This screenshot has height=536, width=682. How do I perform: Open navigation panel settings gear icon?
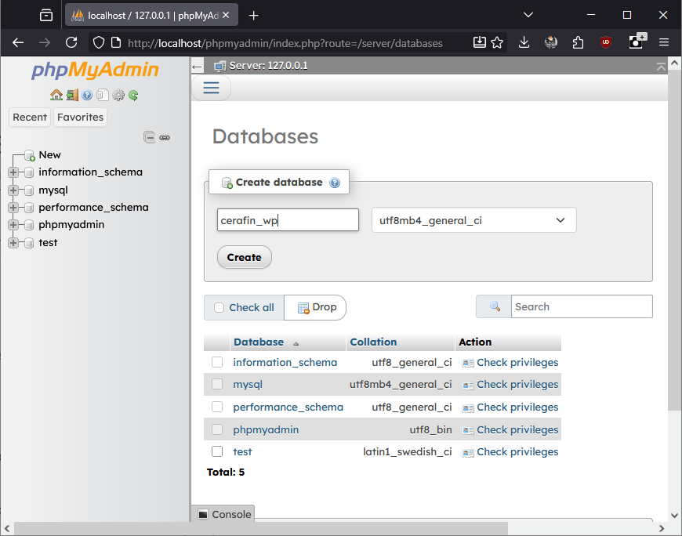pyautogui.click(x=118, y=95)
